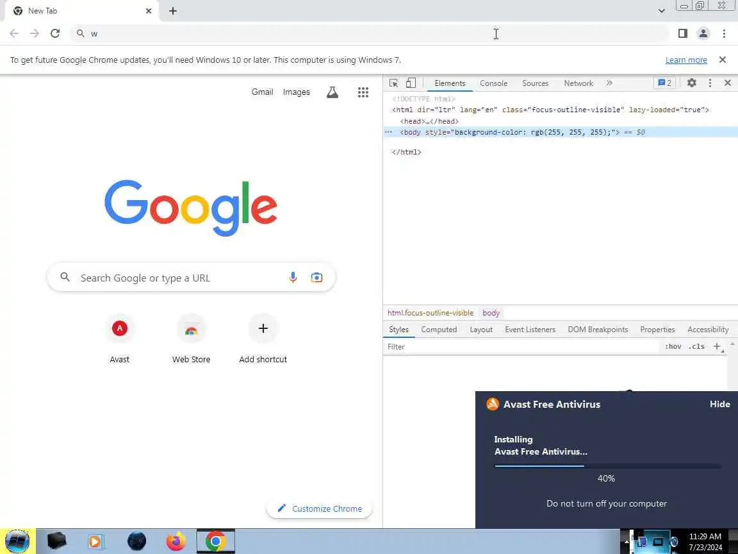Viewport: 738px width, 554px height.
Task: Open the Properties pane tab
Action: click(x=657, y=330)
